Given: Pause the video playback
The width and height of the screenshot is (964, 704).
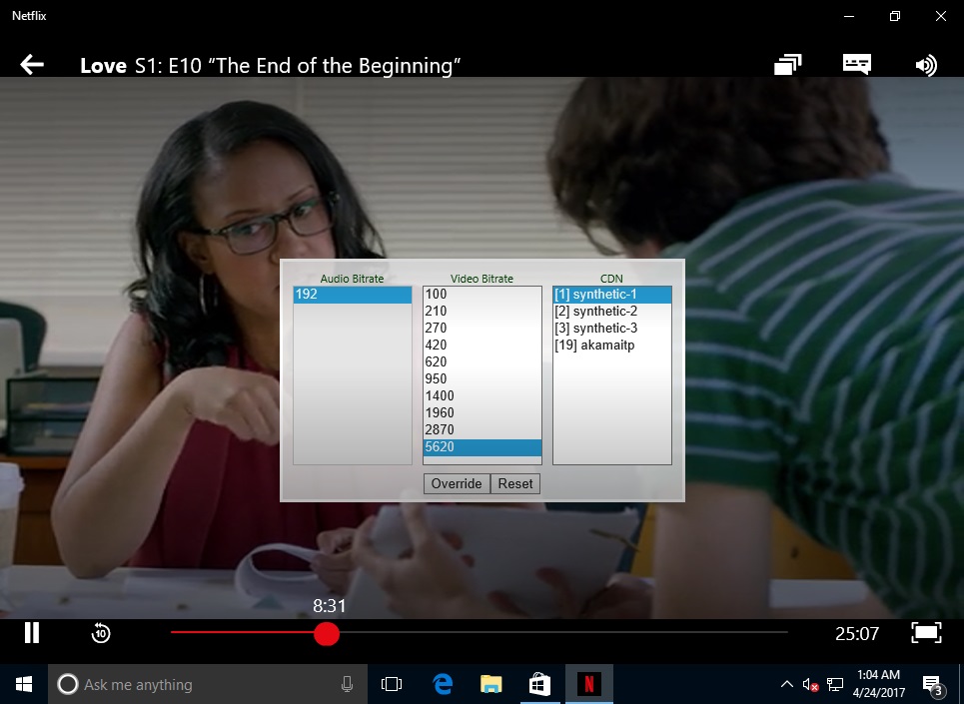Looking at the screenshot, I should 32,632.
